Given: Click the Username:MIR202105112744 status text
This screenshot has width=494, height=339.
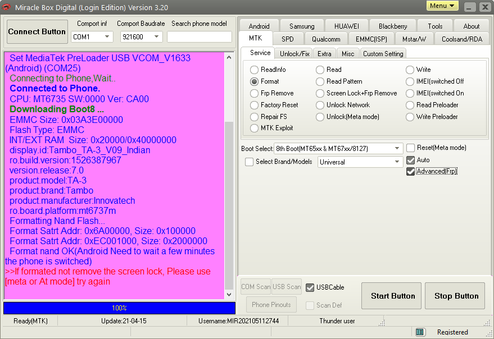Looking at the screenshot, I should coord(238,321).
